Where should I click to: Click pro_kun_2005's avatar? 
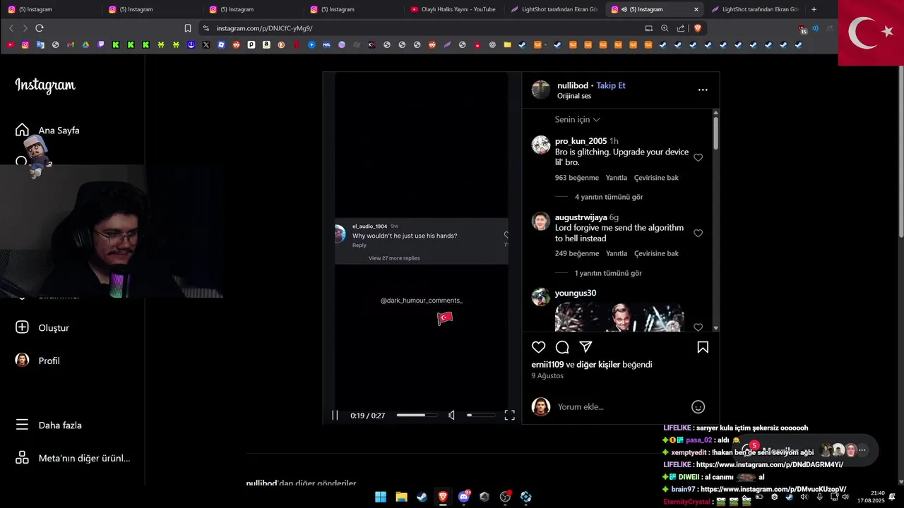coord(541,145)
